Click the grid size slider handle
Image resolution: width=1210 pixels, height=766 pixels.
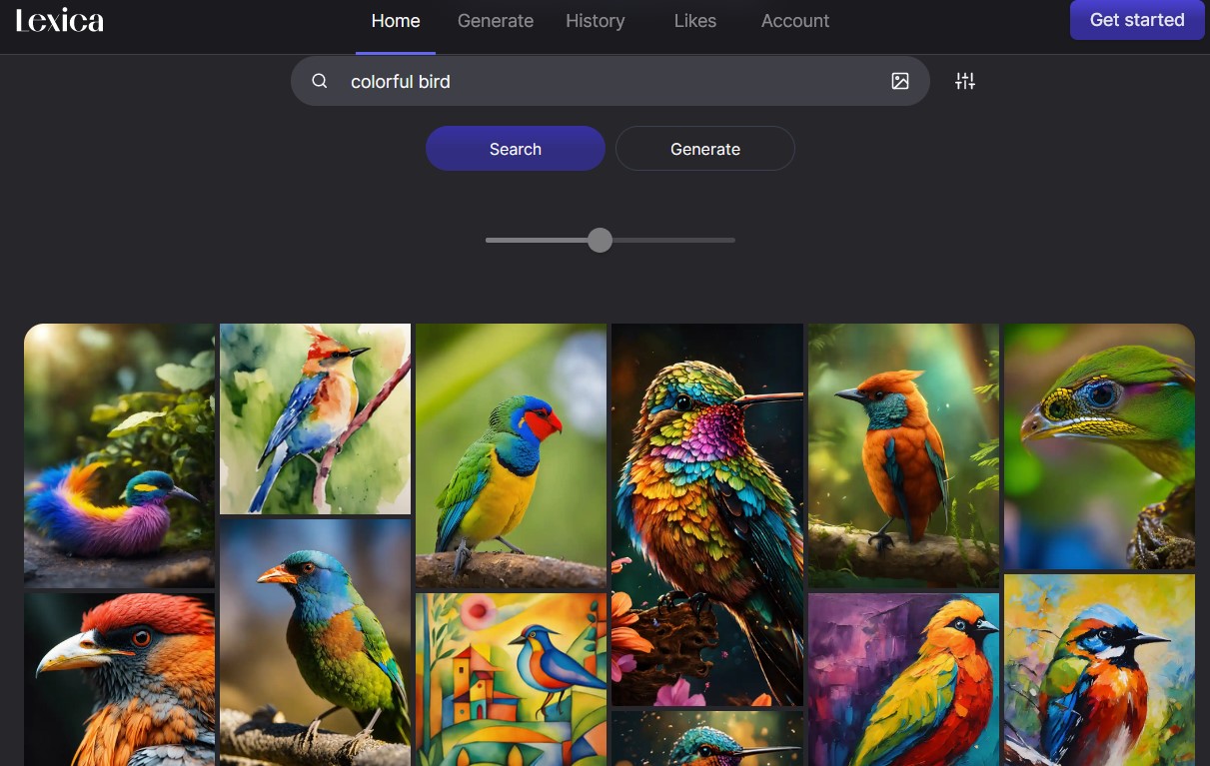click(600, 240)
